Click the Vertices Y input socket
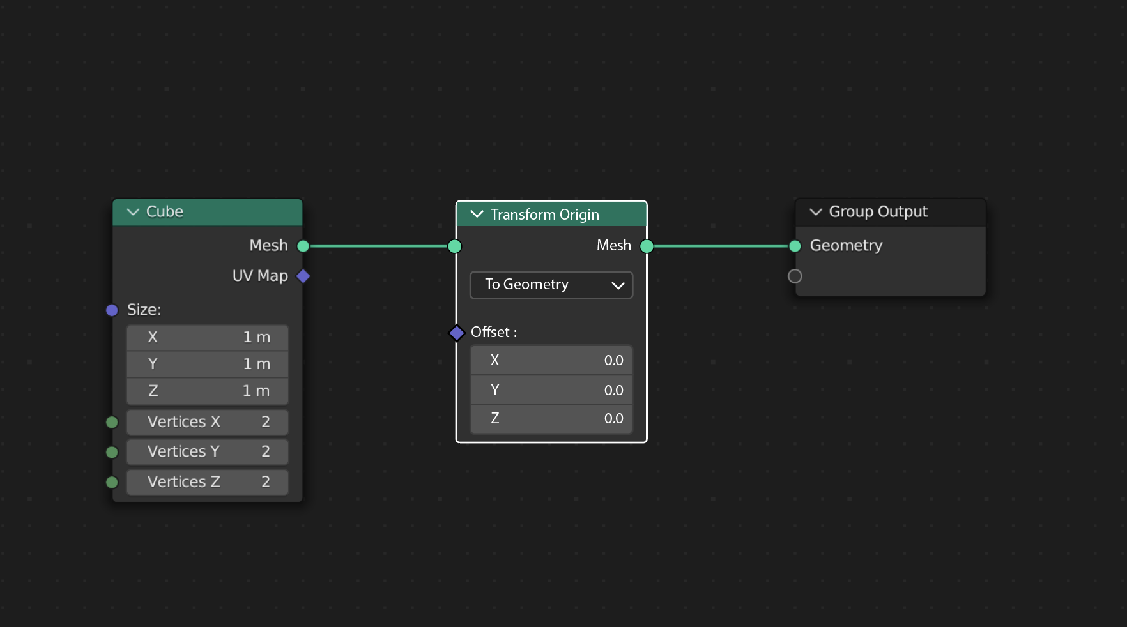 click(x=112, y=452)
